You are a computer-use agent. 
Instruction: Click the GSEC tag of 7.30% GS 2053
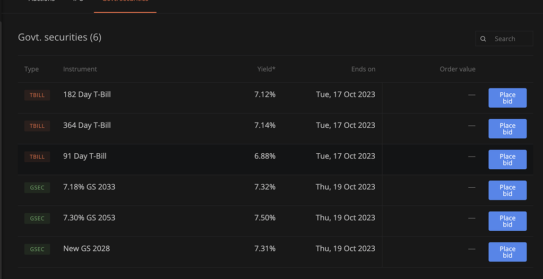pos(37,219)
